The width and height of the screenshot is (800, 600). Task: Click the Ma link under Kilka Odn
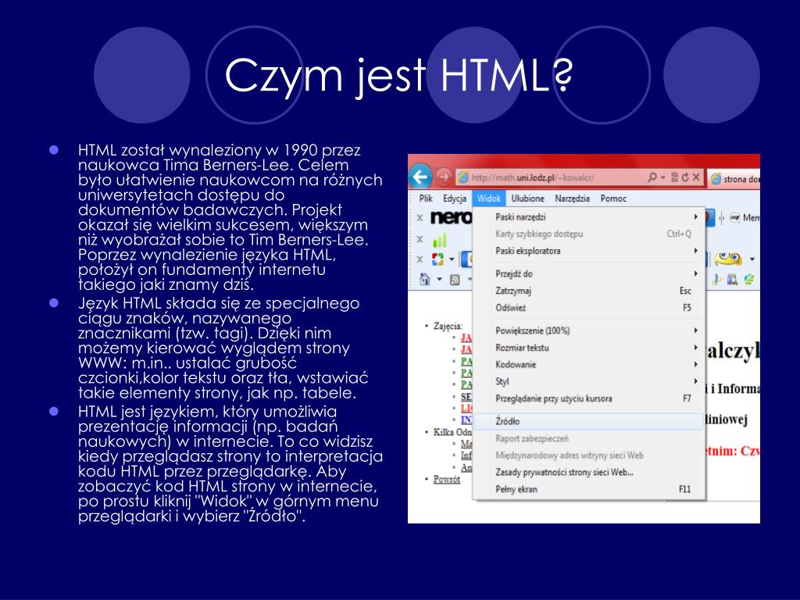click(466, 444)
